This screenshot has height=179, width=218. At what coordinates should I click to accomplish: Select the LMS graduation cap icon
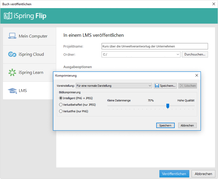coord(12,91)
